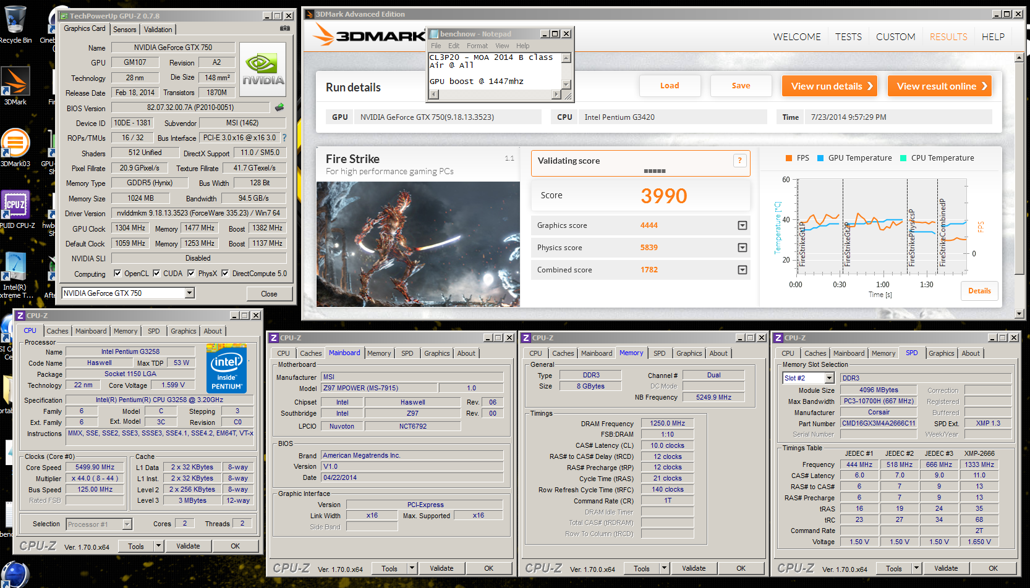
Task: Open the 3DMark03 desktop shortcut
Action: (x=15, y=148)
